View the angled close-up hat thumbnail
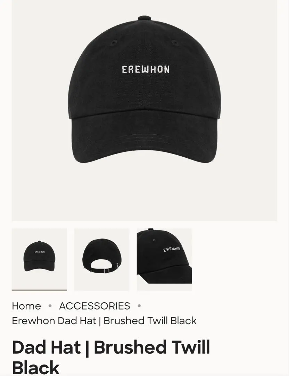 tap(164, 259)
